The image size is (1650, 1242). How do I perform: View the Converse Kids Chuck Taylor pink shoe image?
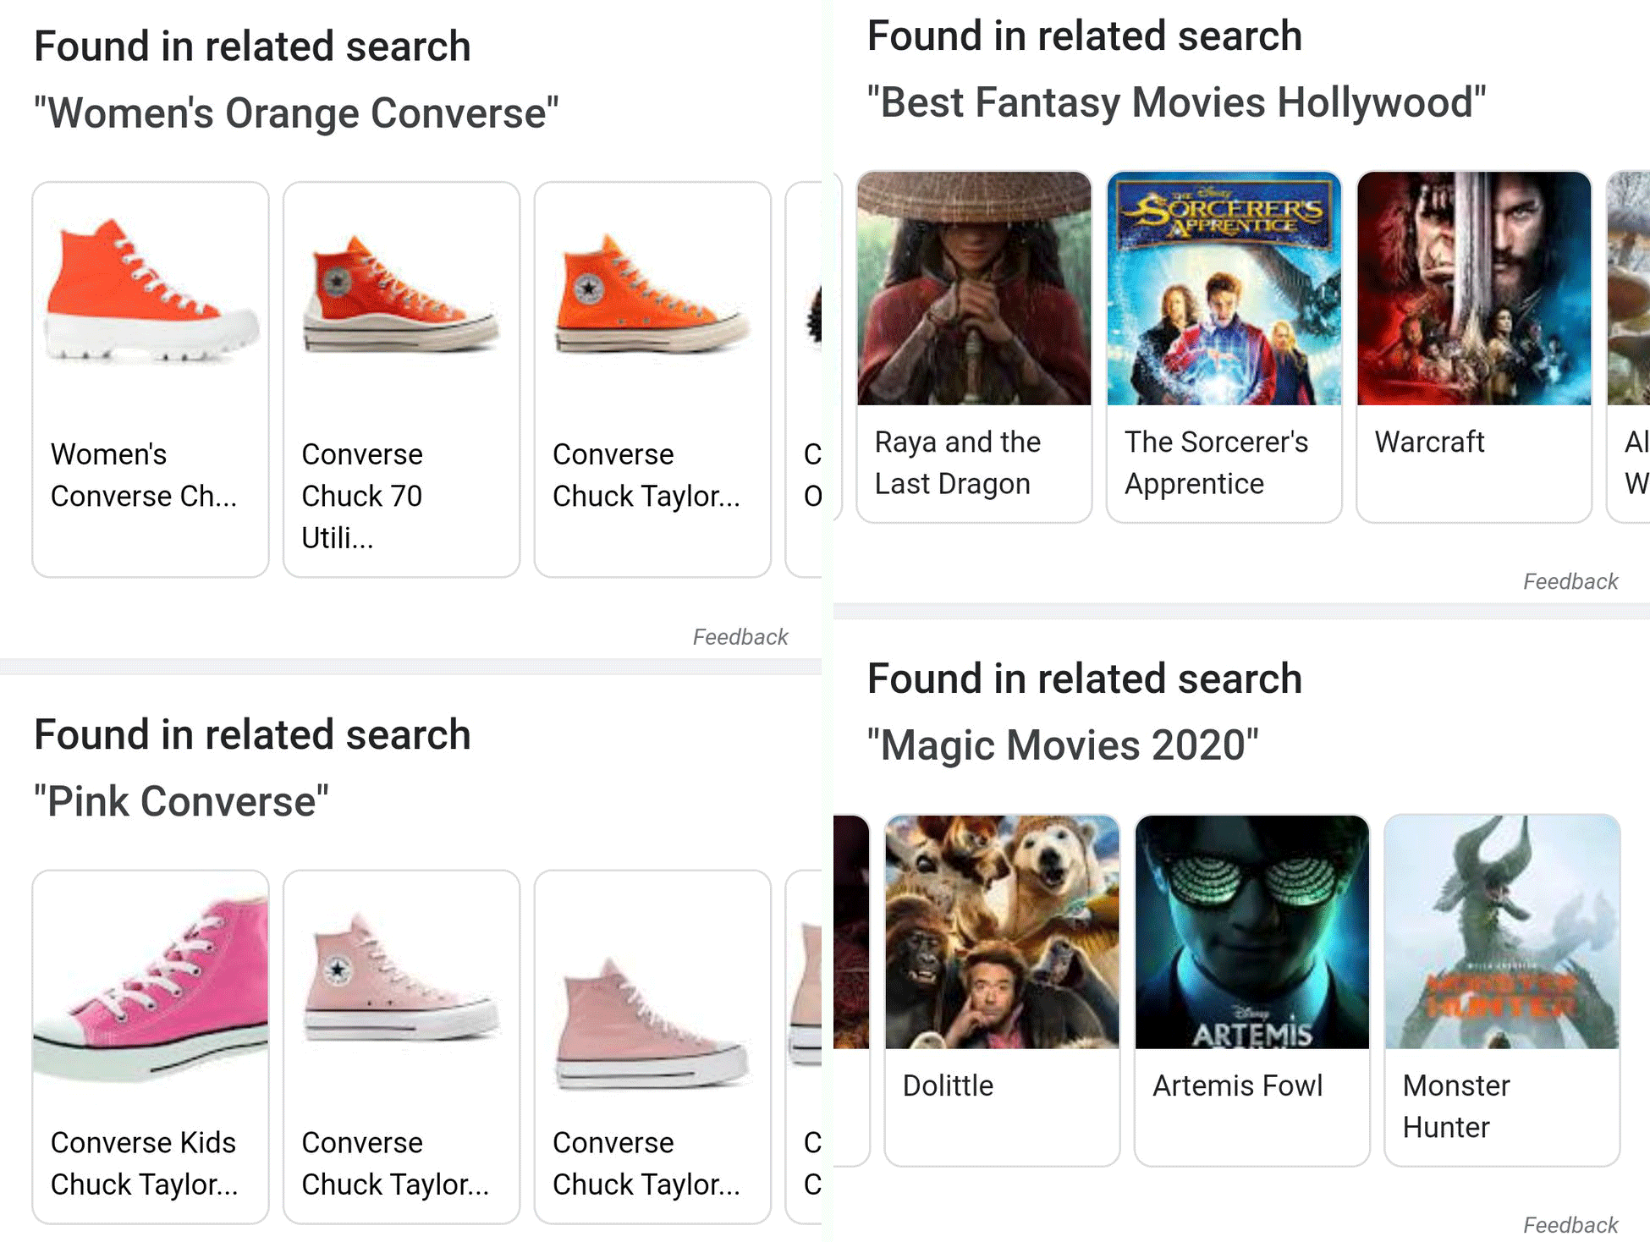tap(151, 990)
